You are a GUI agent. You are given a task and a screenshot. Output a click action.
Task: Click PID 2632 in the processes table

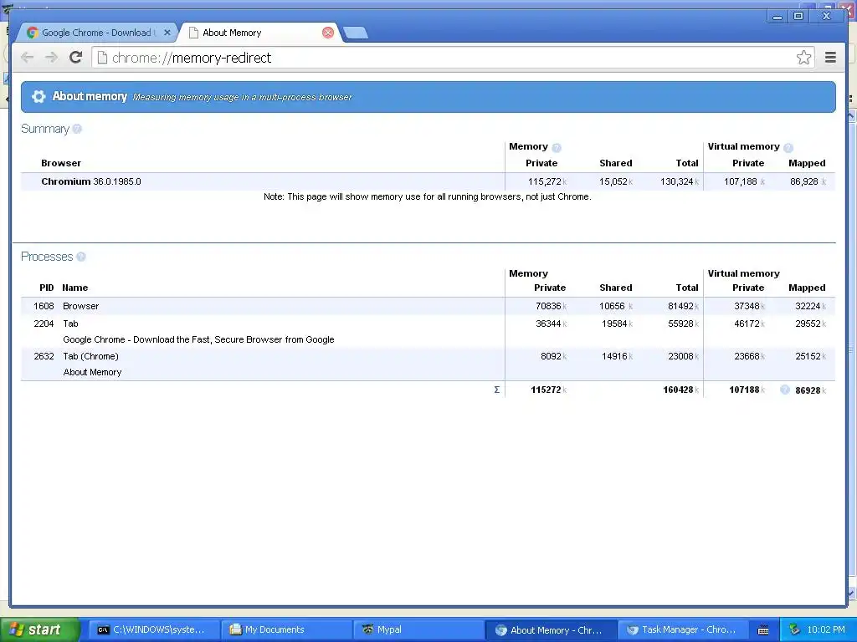[44, 356]
